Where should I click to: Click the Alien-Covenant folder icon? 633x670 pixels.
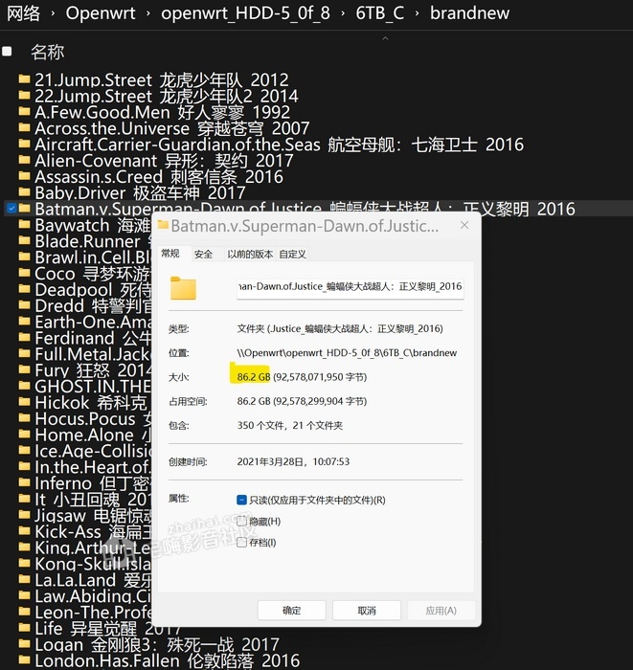24,160
